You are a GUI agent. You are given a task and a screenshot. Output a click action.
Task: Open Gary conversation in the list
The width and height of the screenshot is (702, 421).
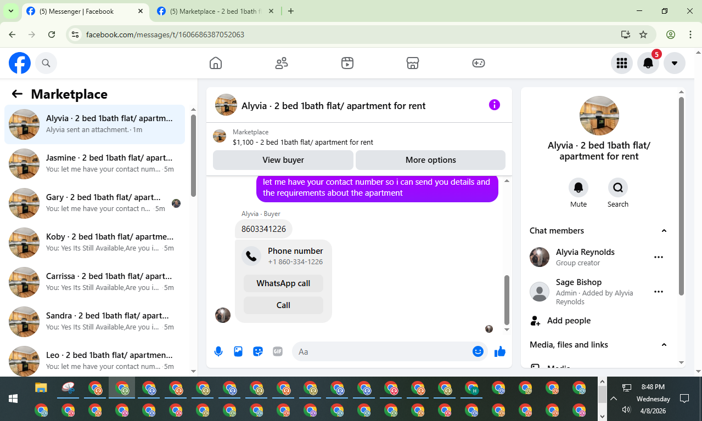[x=94, y=203]
